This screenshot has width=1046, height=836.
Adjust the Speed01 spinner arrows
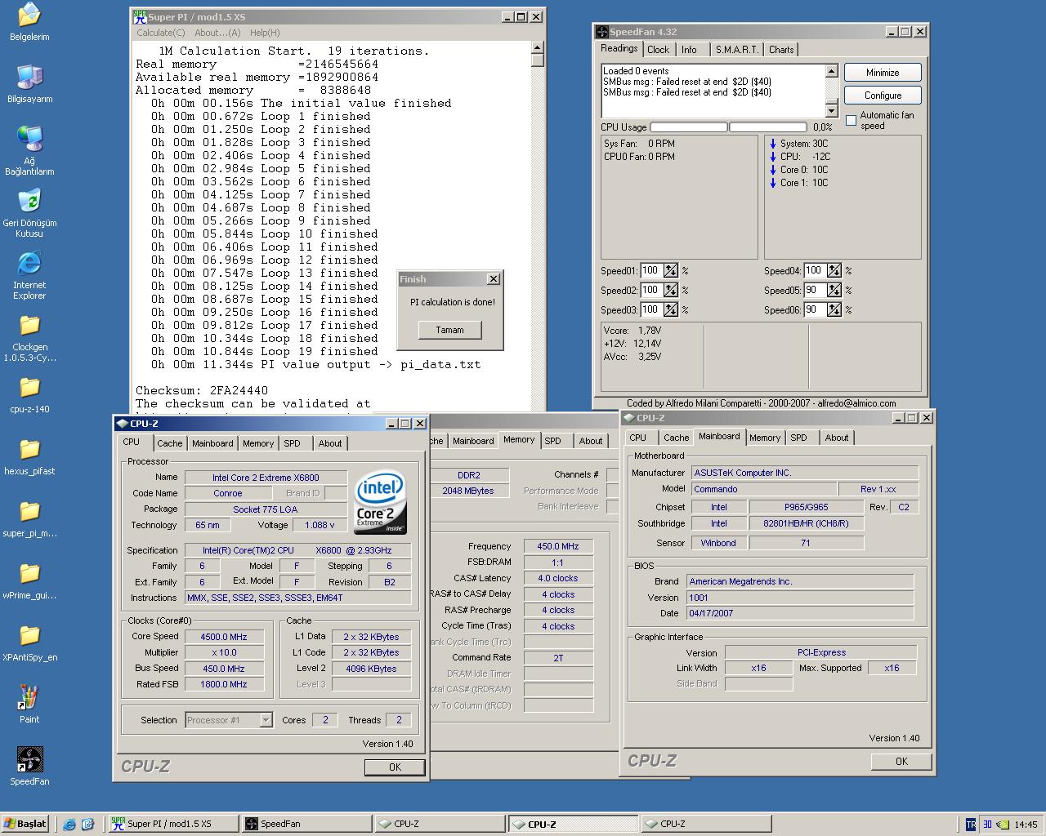click(670, 271)
